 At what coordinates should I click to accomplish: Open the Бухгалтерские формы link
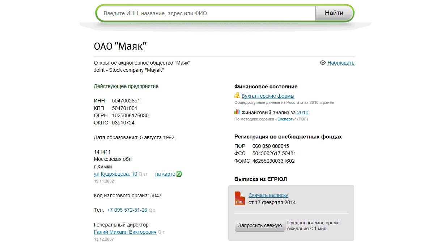coord(268,96)
